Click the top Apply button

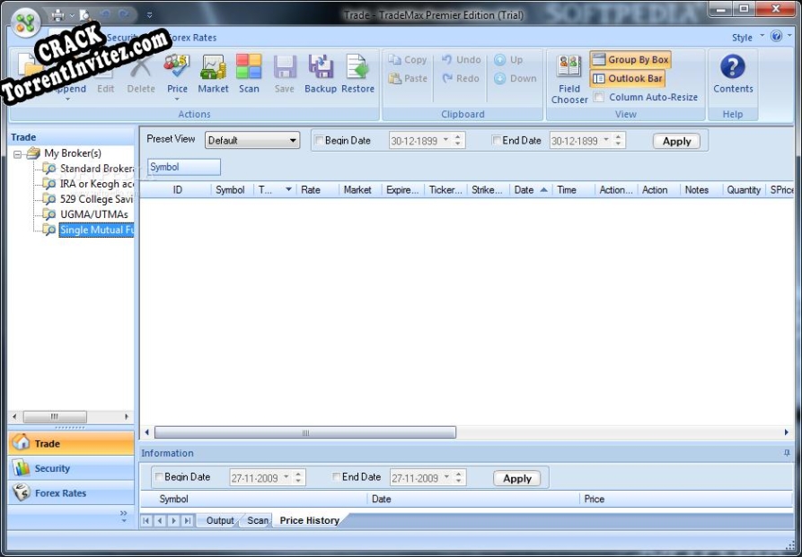tap(676, 141)
